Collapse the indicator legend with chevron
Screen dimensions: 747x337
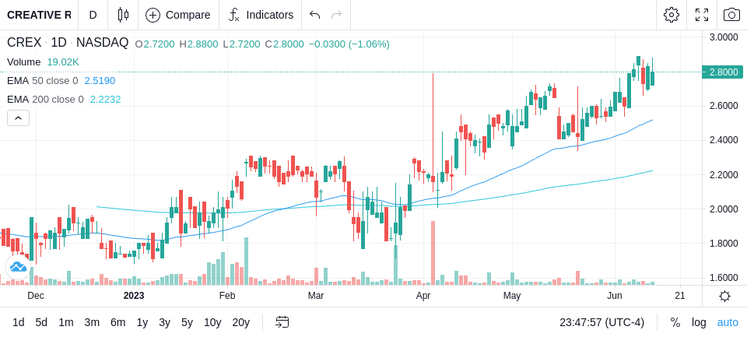click(x=18, y=118)
